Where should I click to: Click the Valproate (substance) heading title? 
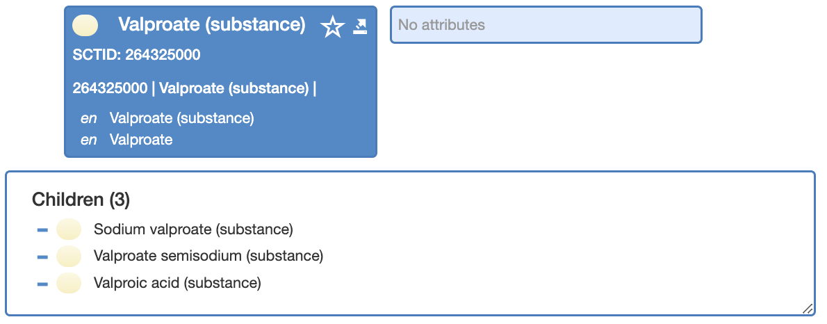pos(211,25)
